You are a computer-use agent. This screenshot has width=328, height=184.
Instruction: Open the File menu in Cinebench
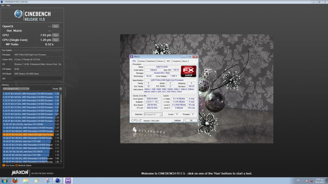[3, 5]
